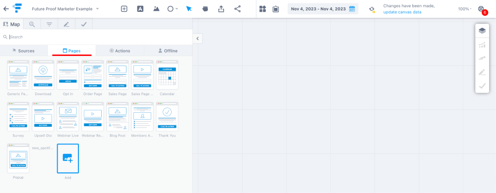Focus the Search input field
The image size is (496, 193).
(96, 37)
